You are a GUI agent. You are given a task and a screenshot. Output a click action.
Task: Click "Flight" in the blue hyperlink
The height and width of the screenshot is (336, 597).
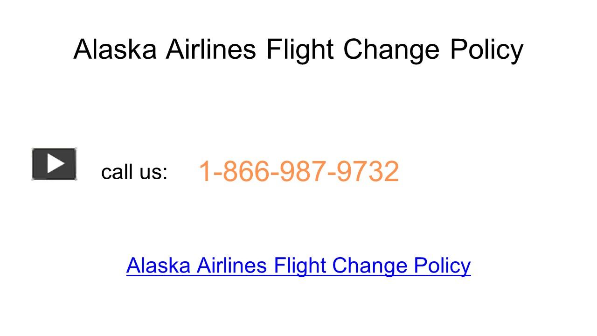pos(299,266)
